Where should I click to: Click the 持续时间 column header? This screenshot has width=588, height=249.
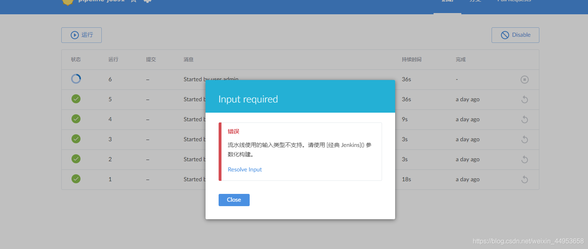pos(411,60)
